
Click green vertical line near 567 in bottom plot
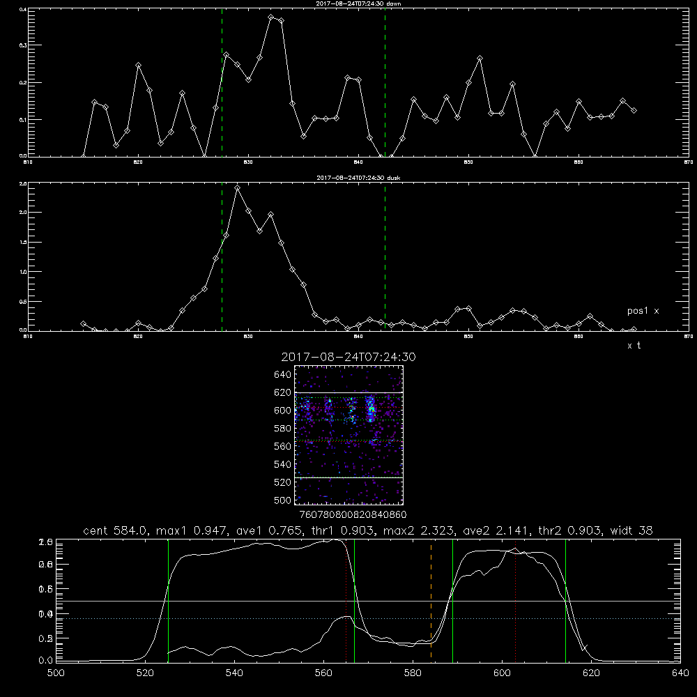tap(354, 600)
